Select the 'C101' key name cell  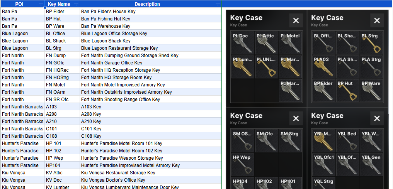(63, 129)
